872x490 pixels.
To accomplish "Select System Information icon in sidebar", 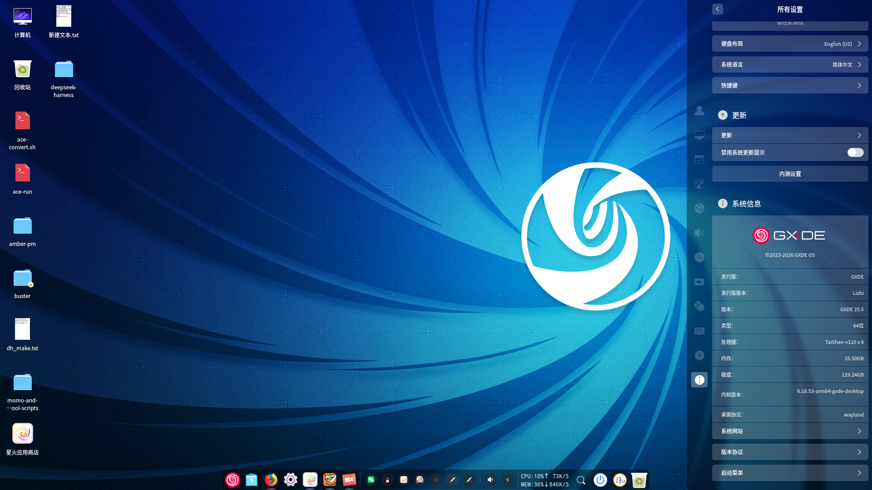I will [699, 380].
